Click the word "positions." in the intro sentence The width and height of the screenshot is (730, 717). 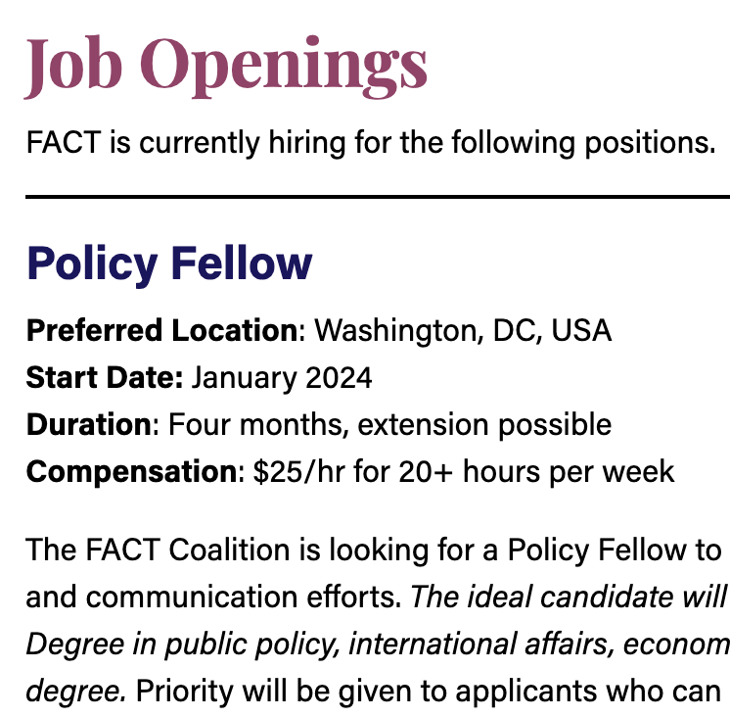pos(650,143)
